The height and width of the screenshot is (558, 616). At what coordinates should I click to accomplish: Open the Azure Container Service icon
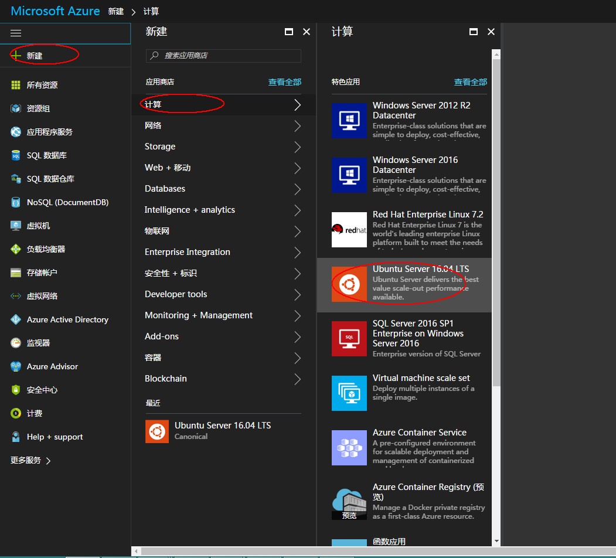tap(349, 448)
